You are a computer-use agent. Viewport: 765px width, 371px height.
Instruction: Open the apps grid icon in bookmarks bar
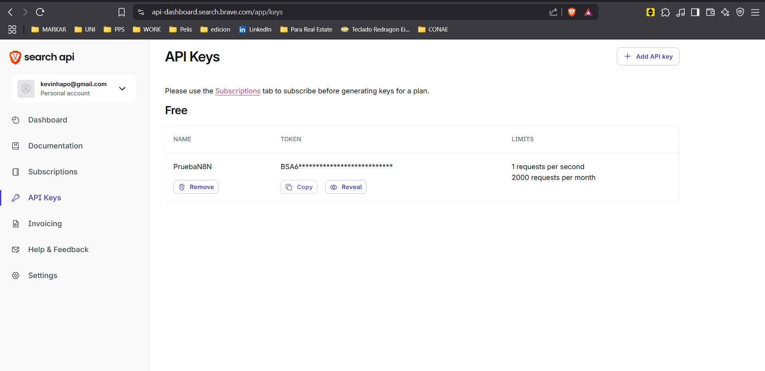[x=12, y=30]
